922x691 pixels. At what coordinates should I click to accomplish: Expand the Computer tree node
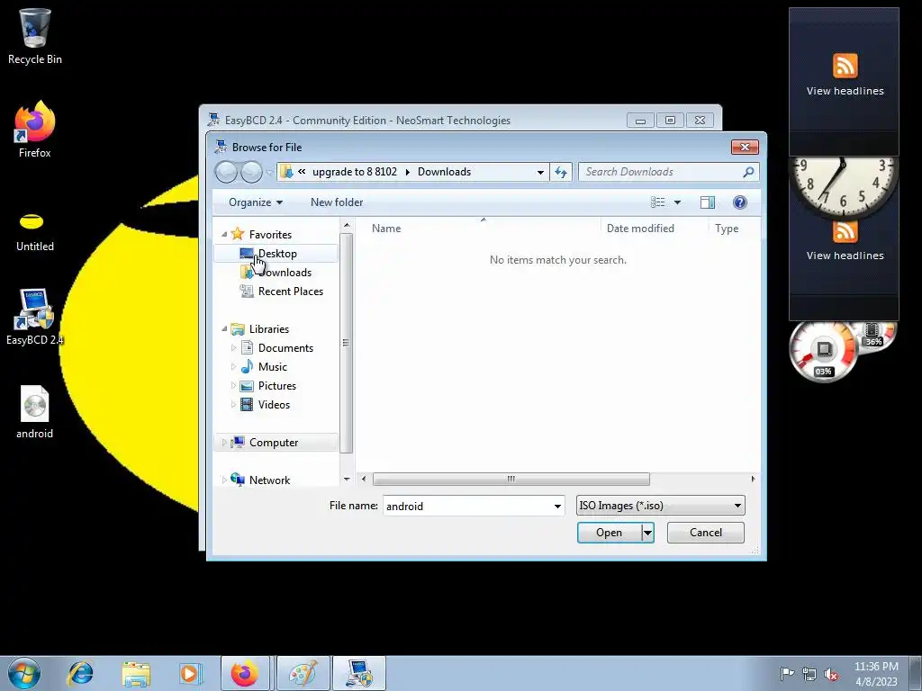point(224,443)
